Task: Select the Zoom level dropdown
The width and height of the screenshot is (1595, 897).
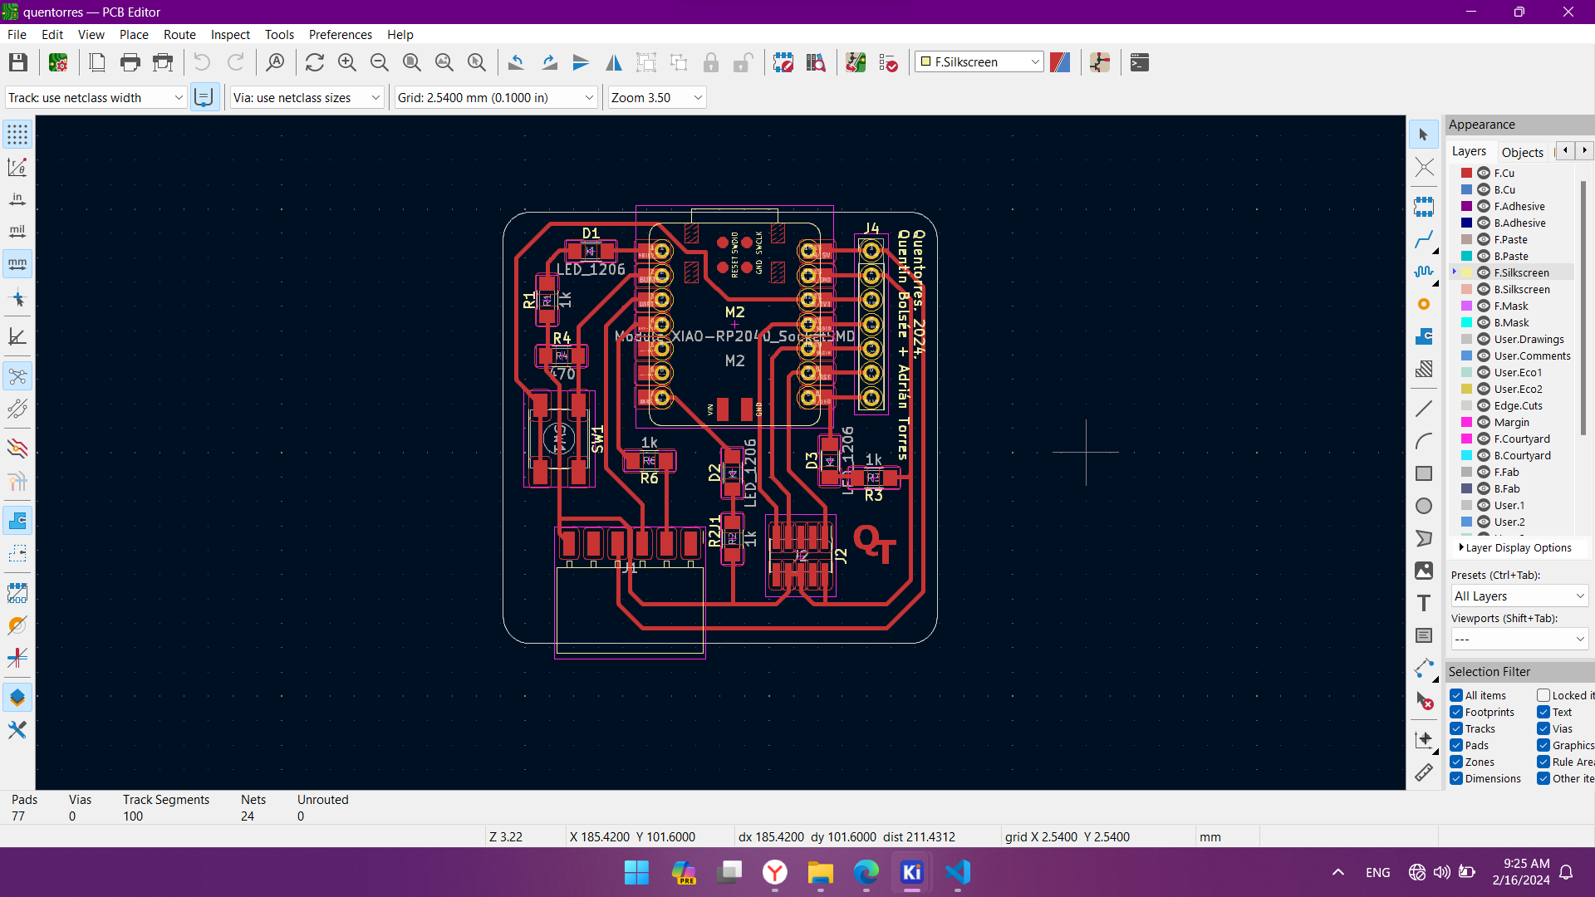Action: (654, 97)
